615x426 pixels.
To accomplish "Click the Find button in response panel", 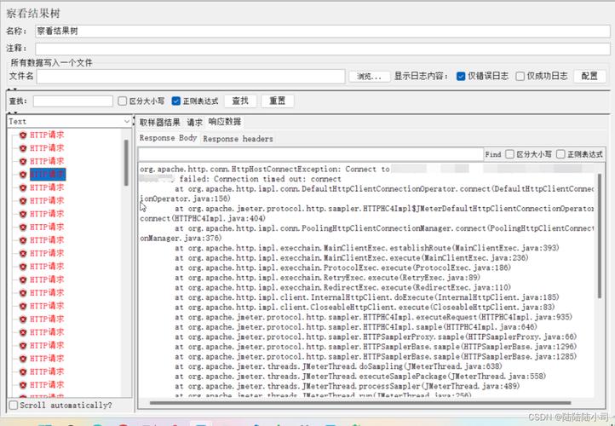I will (x=493, y=154).
